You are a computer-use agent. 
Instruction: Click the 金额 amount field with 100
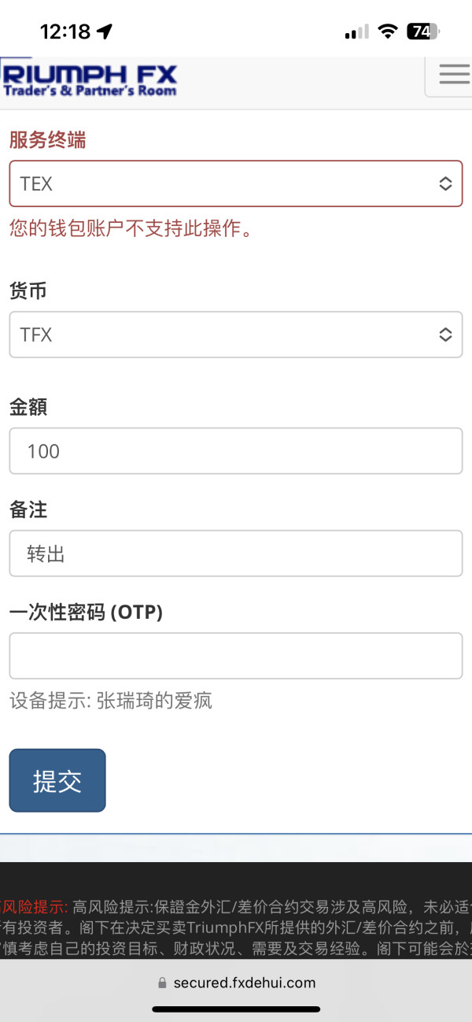[236, 451]
